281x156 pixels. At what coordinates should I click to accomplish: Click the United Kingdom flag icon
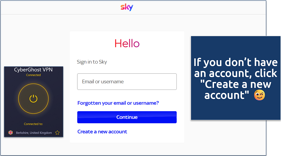tap(10, 133)
